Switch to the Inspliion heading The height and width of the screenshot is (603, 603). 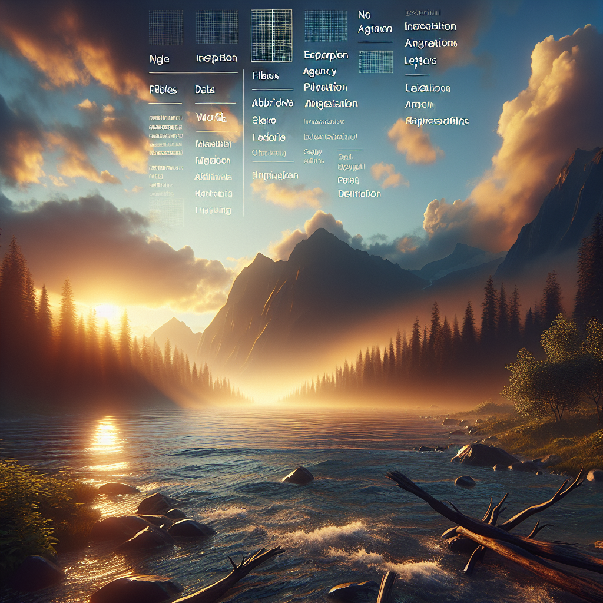point(216,58)
